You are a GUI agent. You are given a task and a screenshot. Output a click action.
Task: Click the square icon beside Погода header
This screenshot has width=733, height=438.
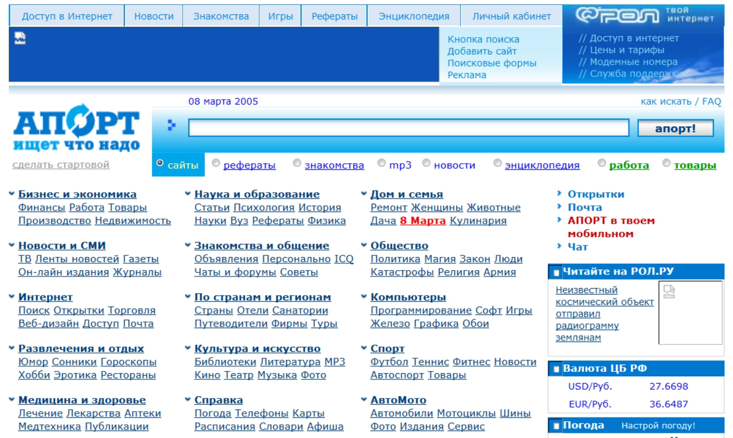click(x=556, y=426)
